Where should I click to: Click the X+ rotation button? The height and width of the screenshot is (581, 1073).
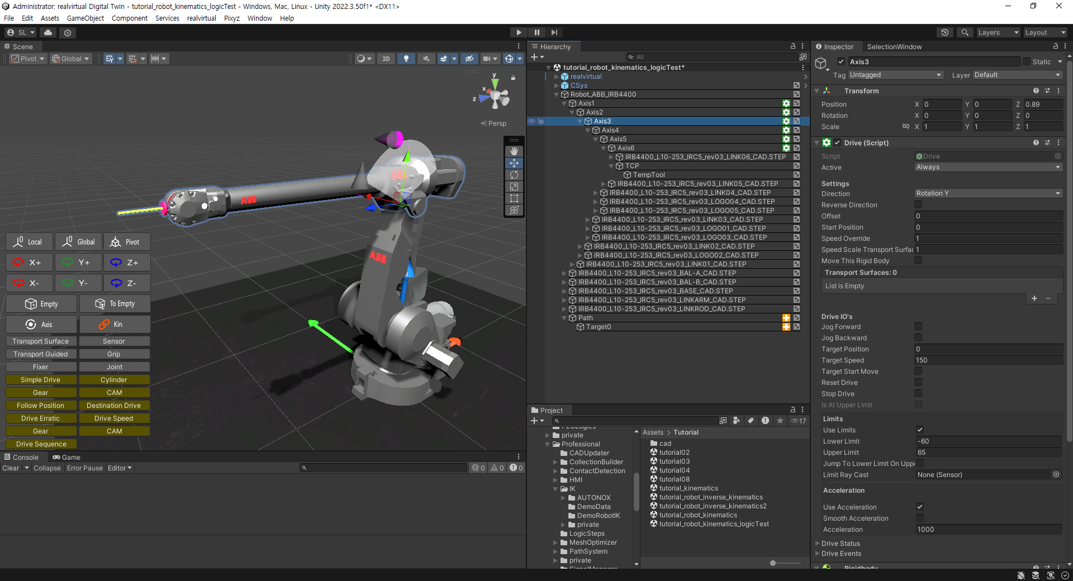[30, 263]
